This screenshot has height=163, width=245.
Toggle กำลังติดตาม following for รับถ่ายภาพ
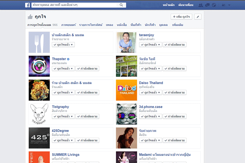pos(175,140)
